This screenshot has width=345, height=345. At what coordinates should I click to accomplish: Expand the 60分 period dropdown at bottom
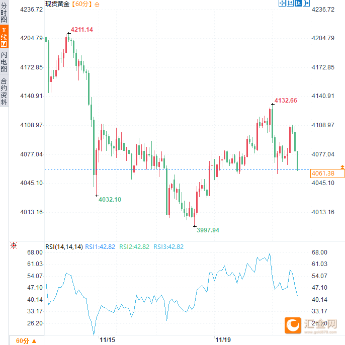(x=26, y=340)
